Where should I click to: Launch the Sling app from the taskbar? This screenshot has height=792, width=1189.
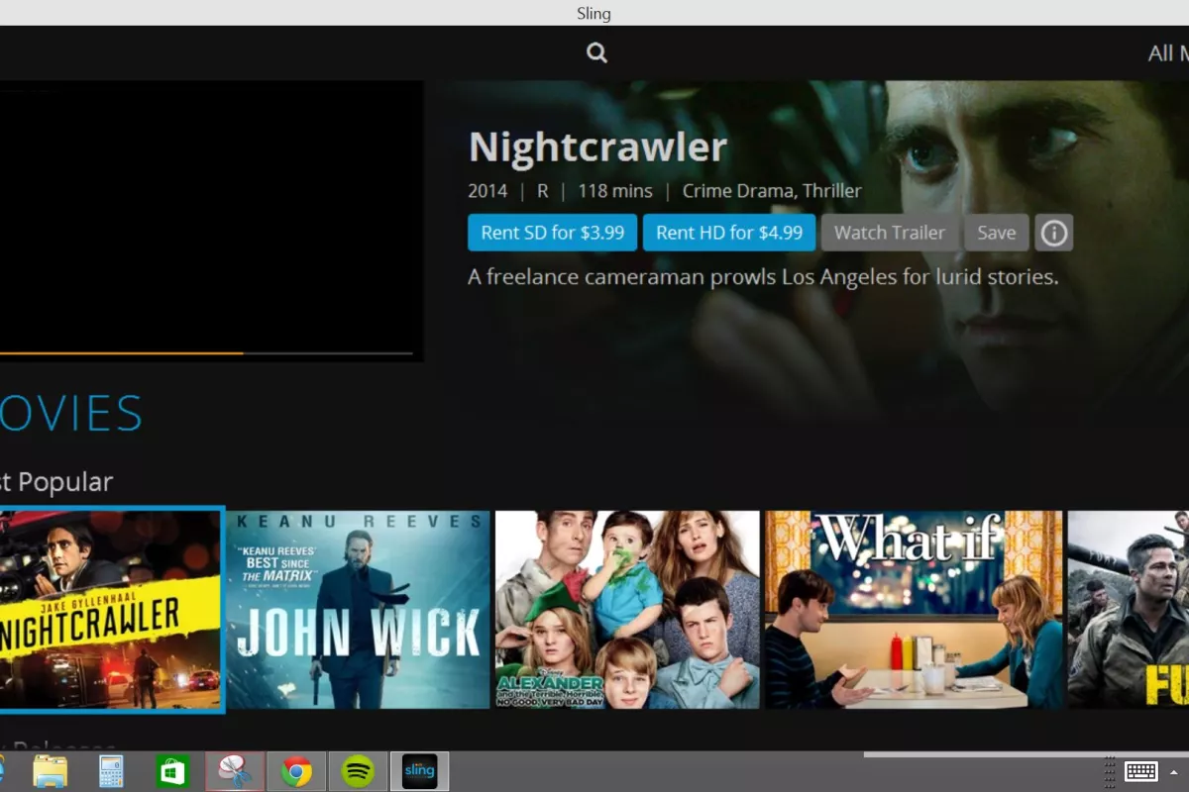(x=419, y=770)
